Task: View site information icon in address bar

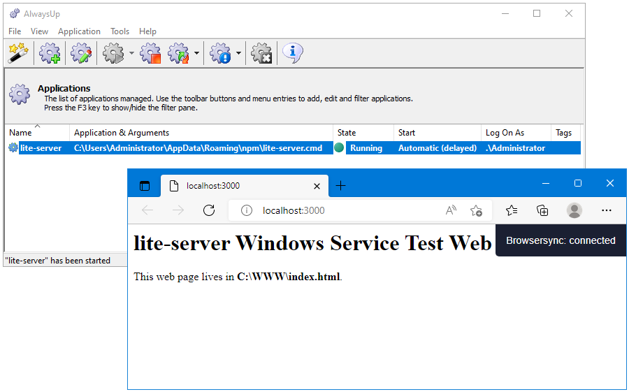Action: pos(247,210)
